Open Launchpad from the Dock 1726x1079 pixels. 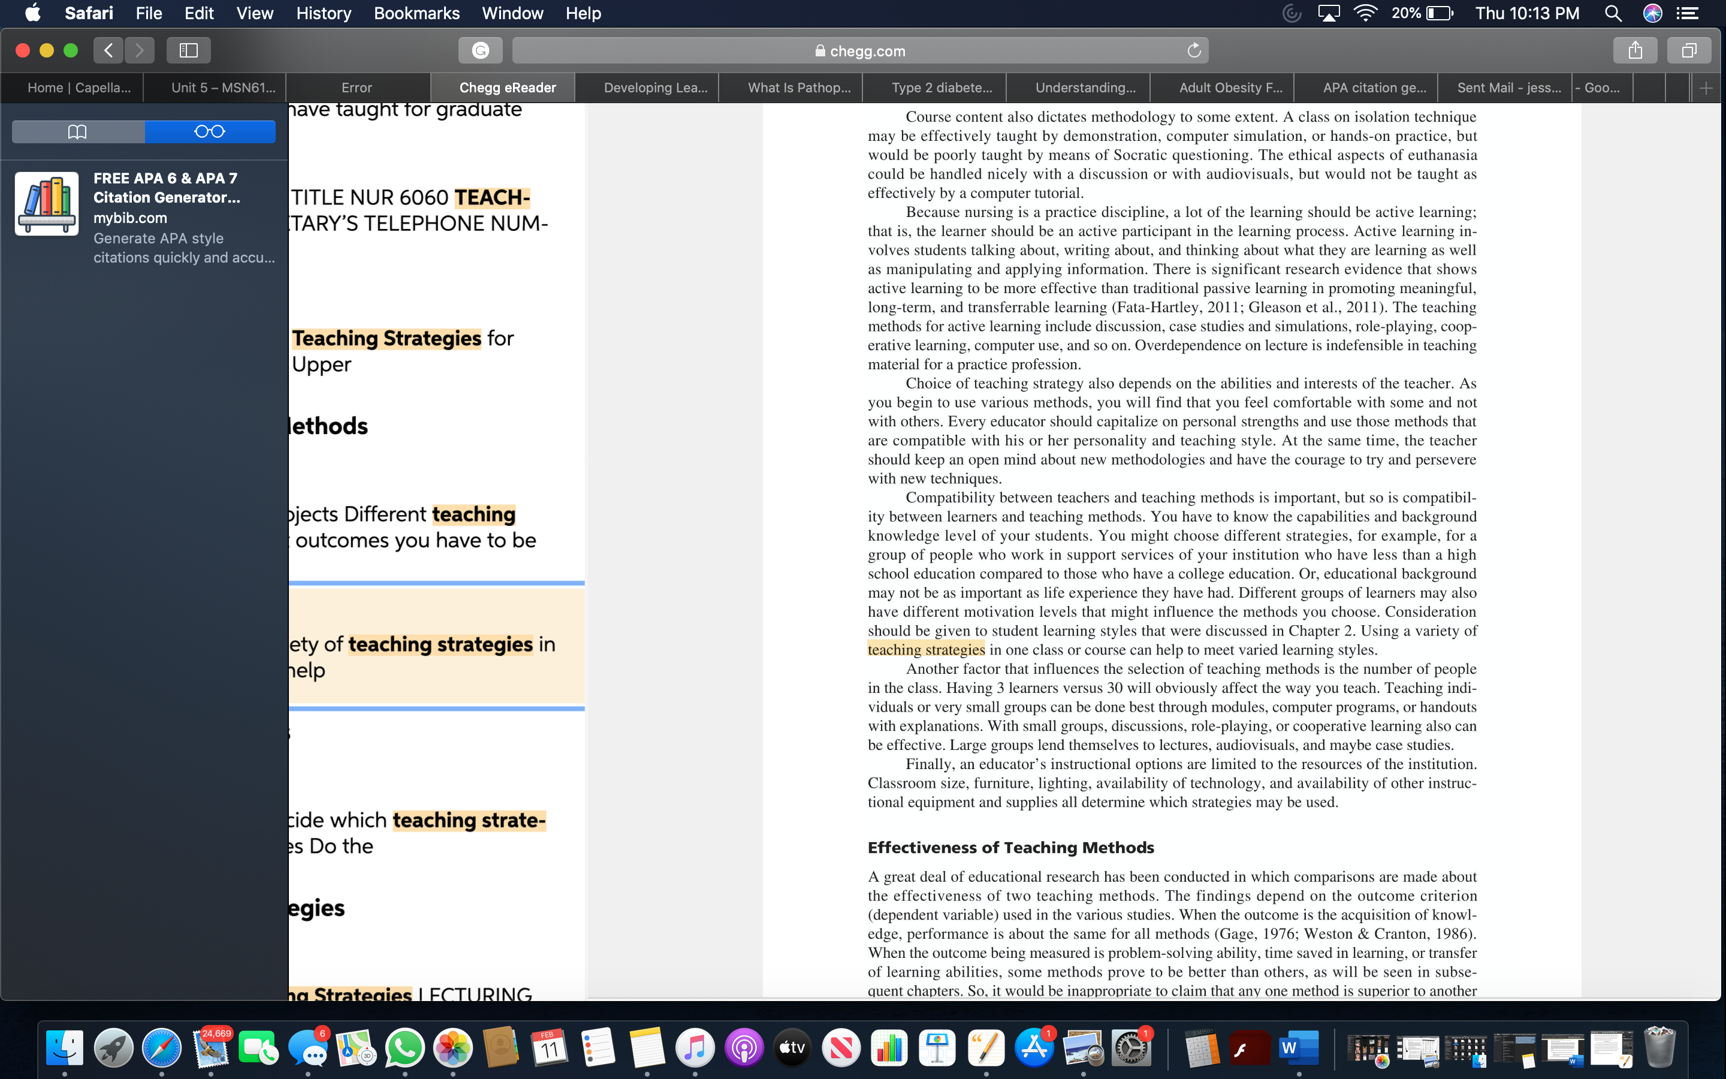[113, 1048]
